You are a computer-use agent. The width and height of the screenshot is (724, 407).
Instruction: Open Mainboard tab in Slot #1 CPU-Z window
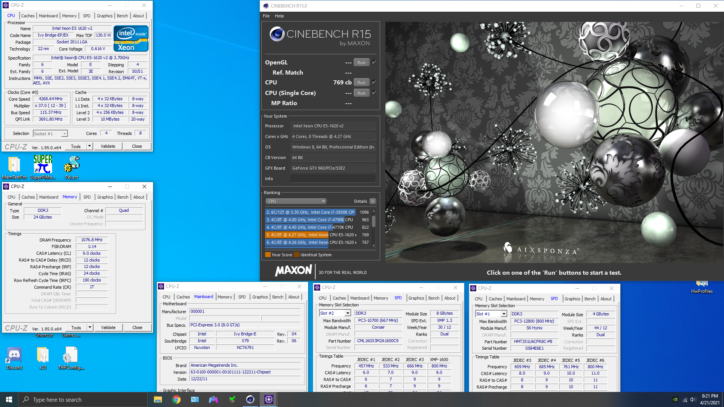coord(516,299)
